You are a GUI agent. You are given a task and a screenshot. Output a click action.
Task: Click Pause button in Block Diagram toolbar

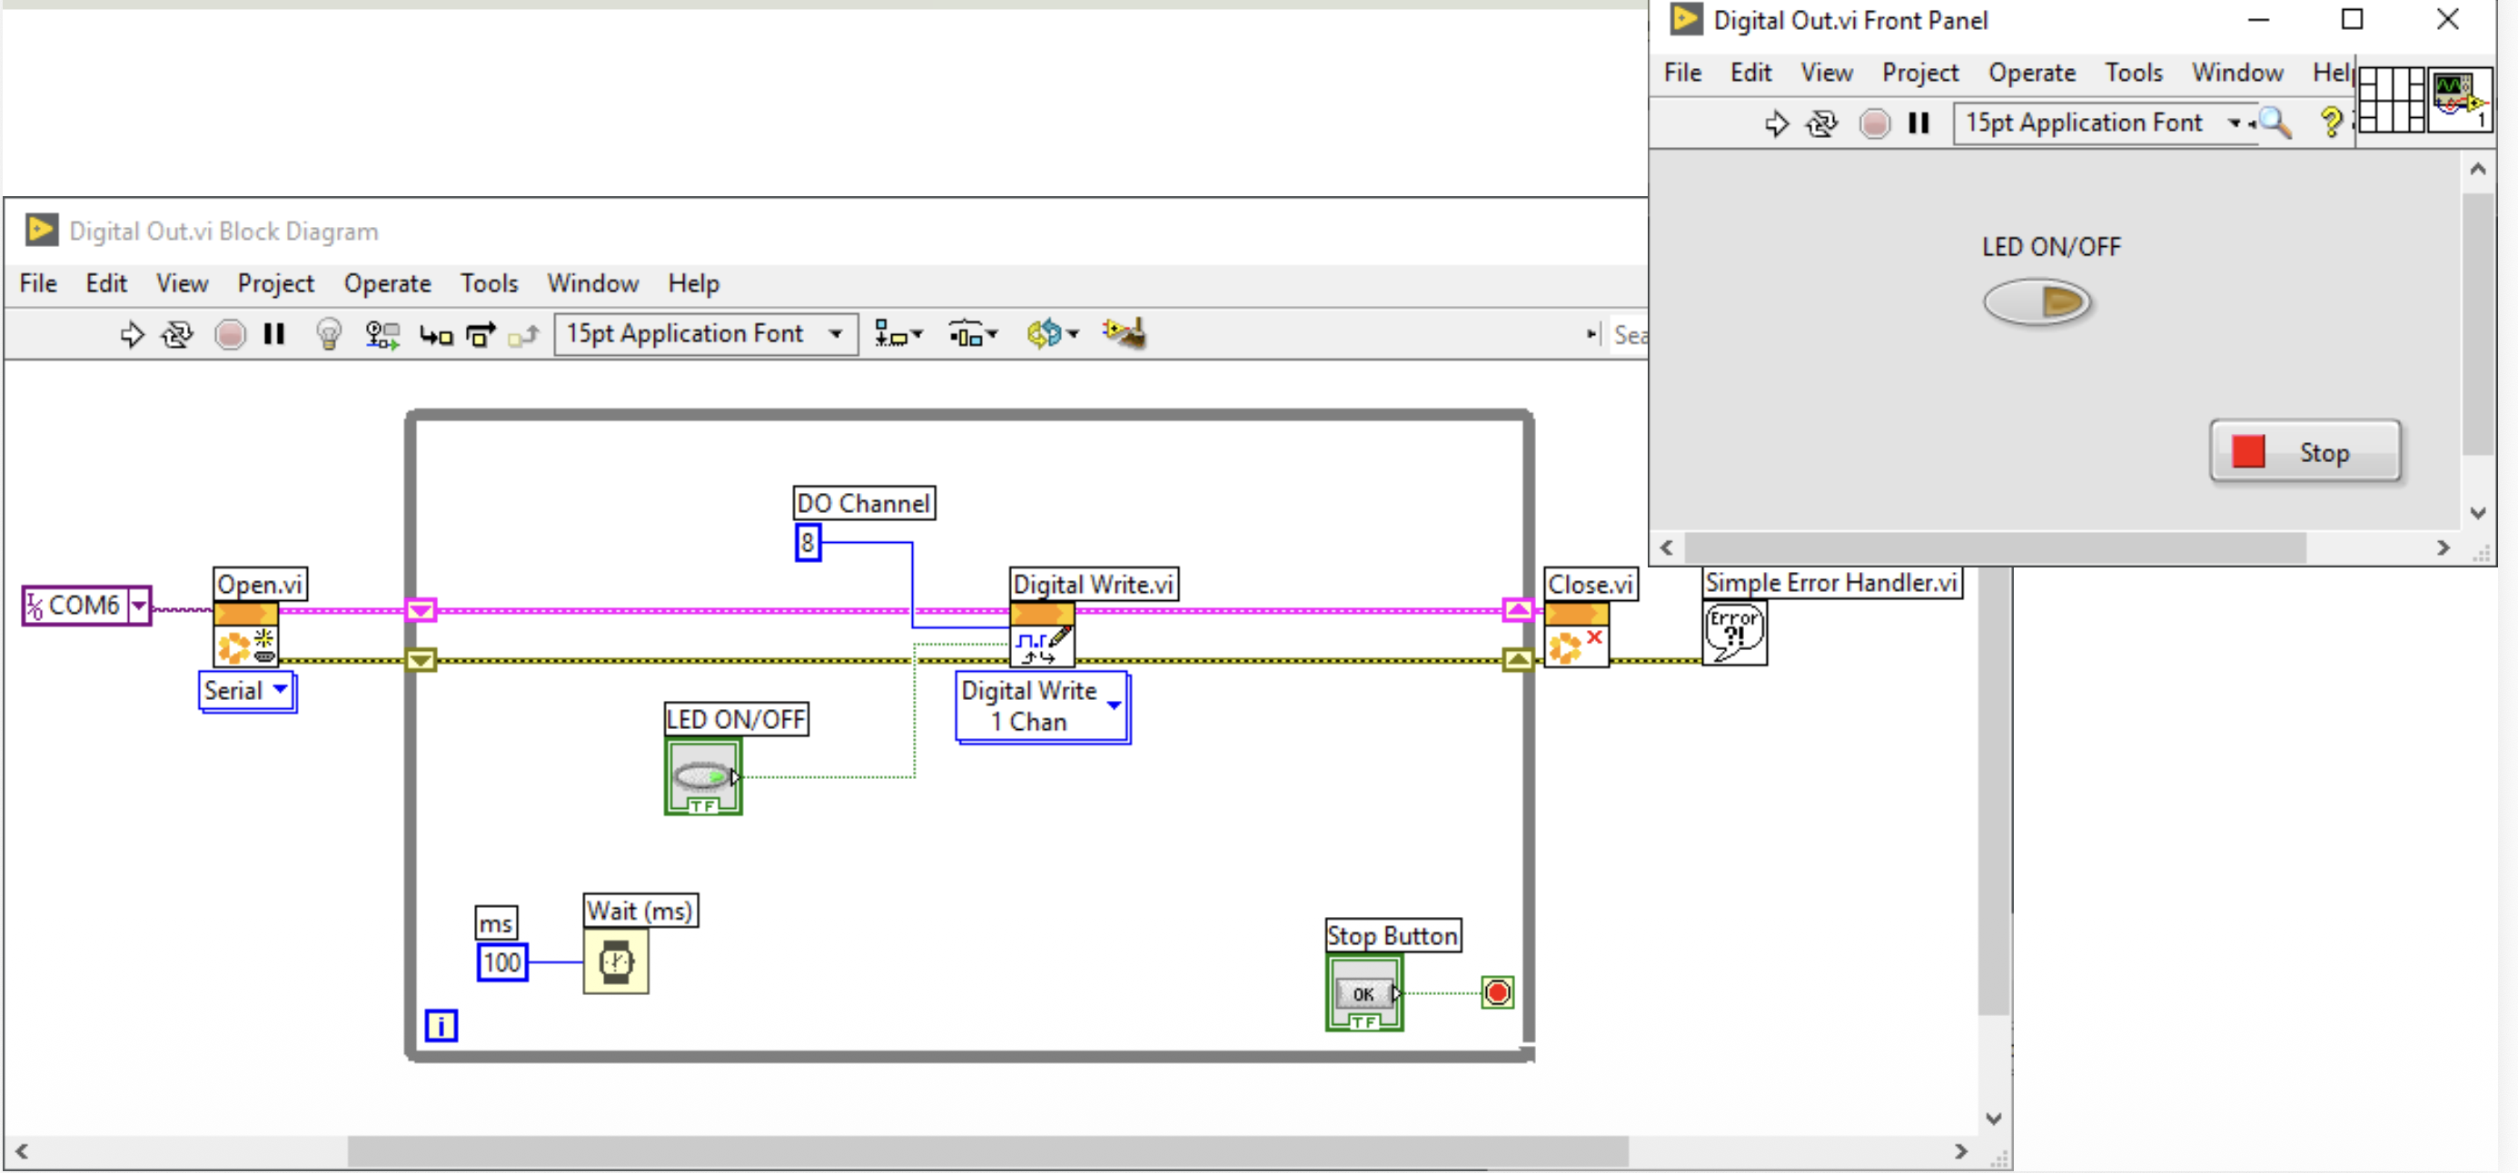pyautogui.click(x=274, y=335)
